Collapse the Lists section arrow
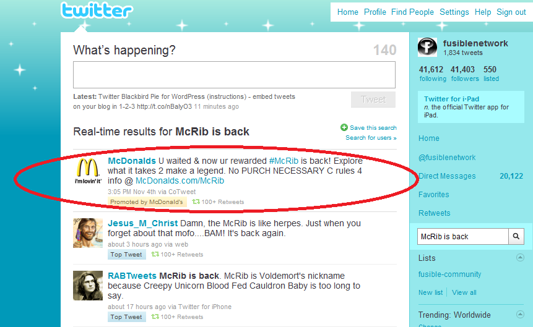The height and width of the screenshot is (327, 533). click(x=520, y=257)
